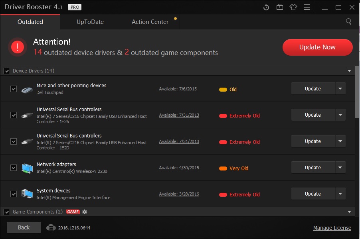
Task: Click the Manage License link
Action: click(332, 228)
